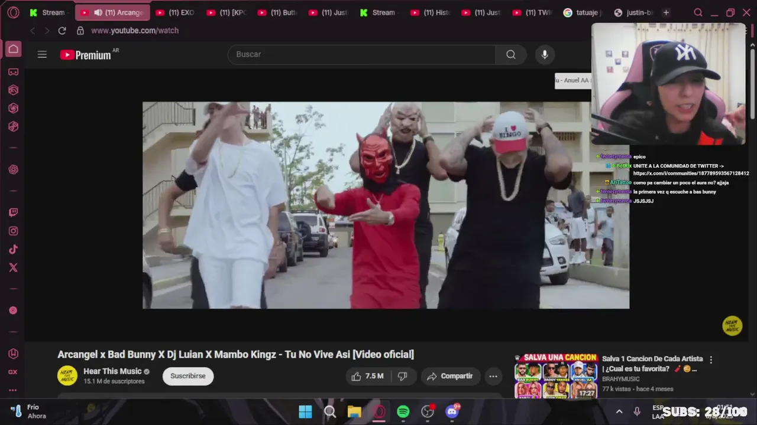Open the Instagram panel in the sidebar
This screenshot has width=757, height=425.
[13, 231]
